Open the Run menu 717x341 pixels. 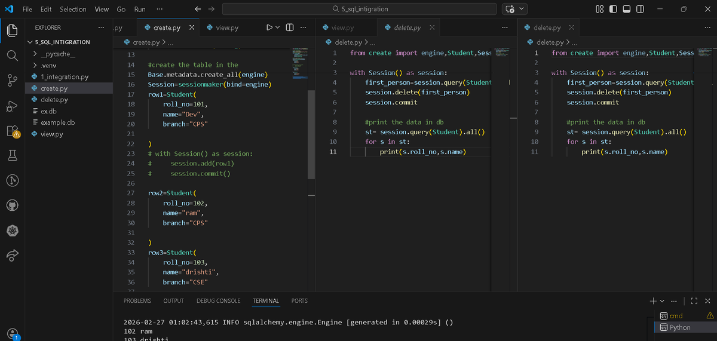click(x=140, y=9)
